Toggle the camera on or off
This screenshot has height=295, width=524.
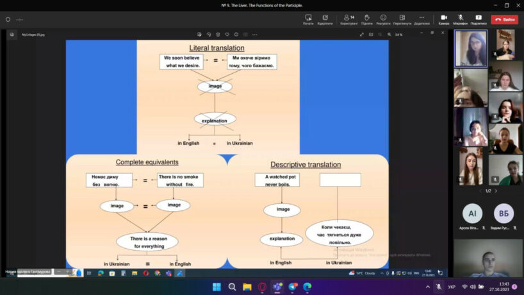point(444,19)
